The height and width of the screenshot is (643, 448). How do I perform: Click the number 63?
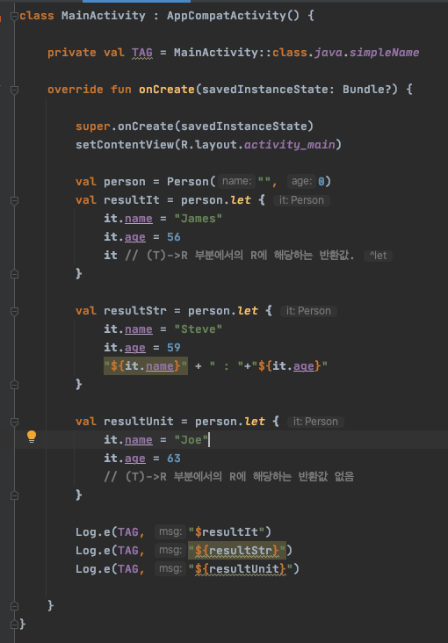pos(174,459)
